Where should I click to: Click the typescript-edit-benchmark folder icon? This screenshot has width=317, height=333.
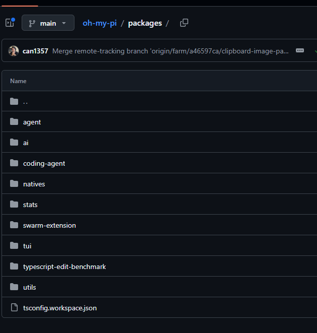coord(14,266)
